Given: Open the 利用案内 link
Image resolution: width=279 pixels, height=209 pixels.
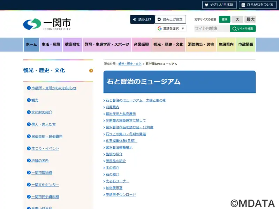Looking at the screenshot, I should tap(112, 107).
